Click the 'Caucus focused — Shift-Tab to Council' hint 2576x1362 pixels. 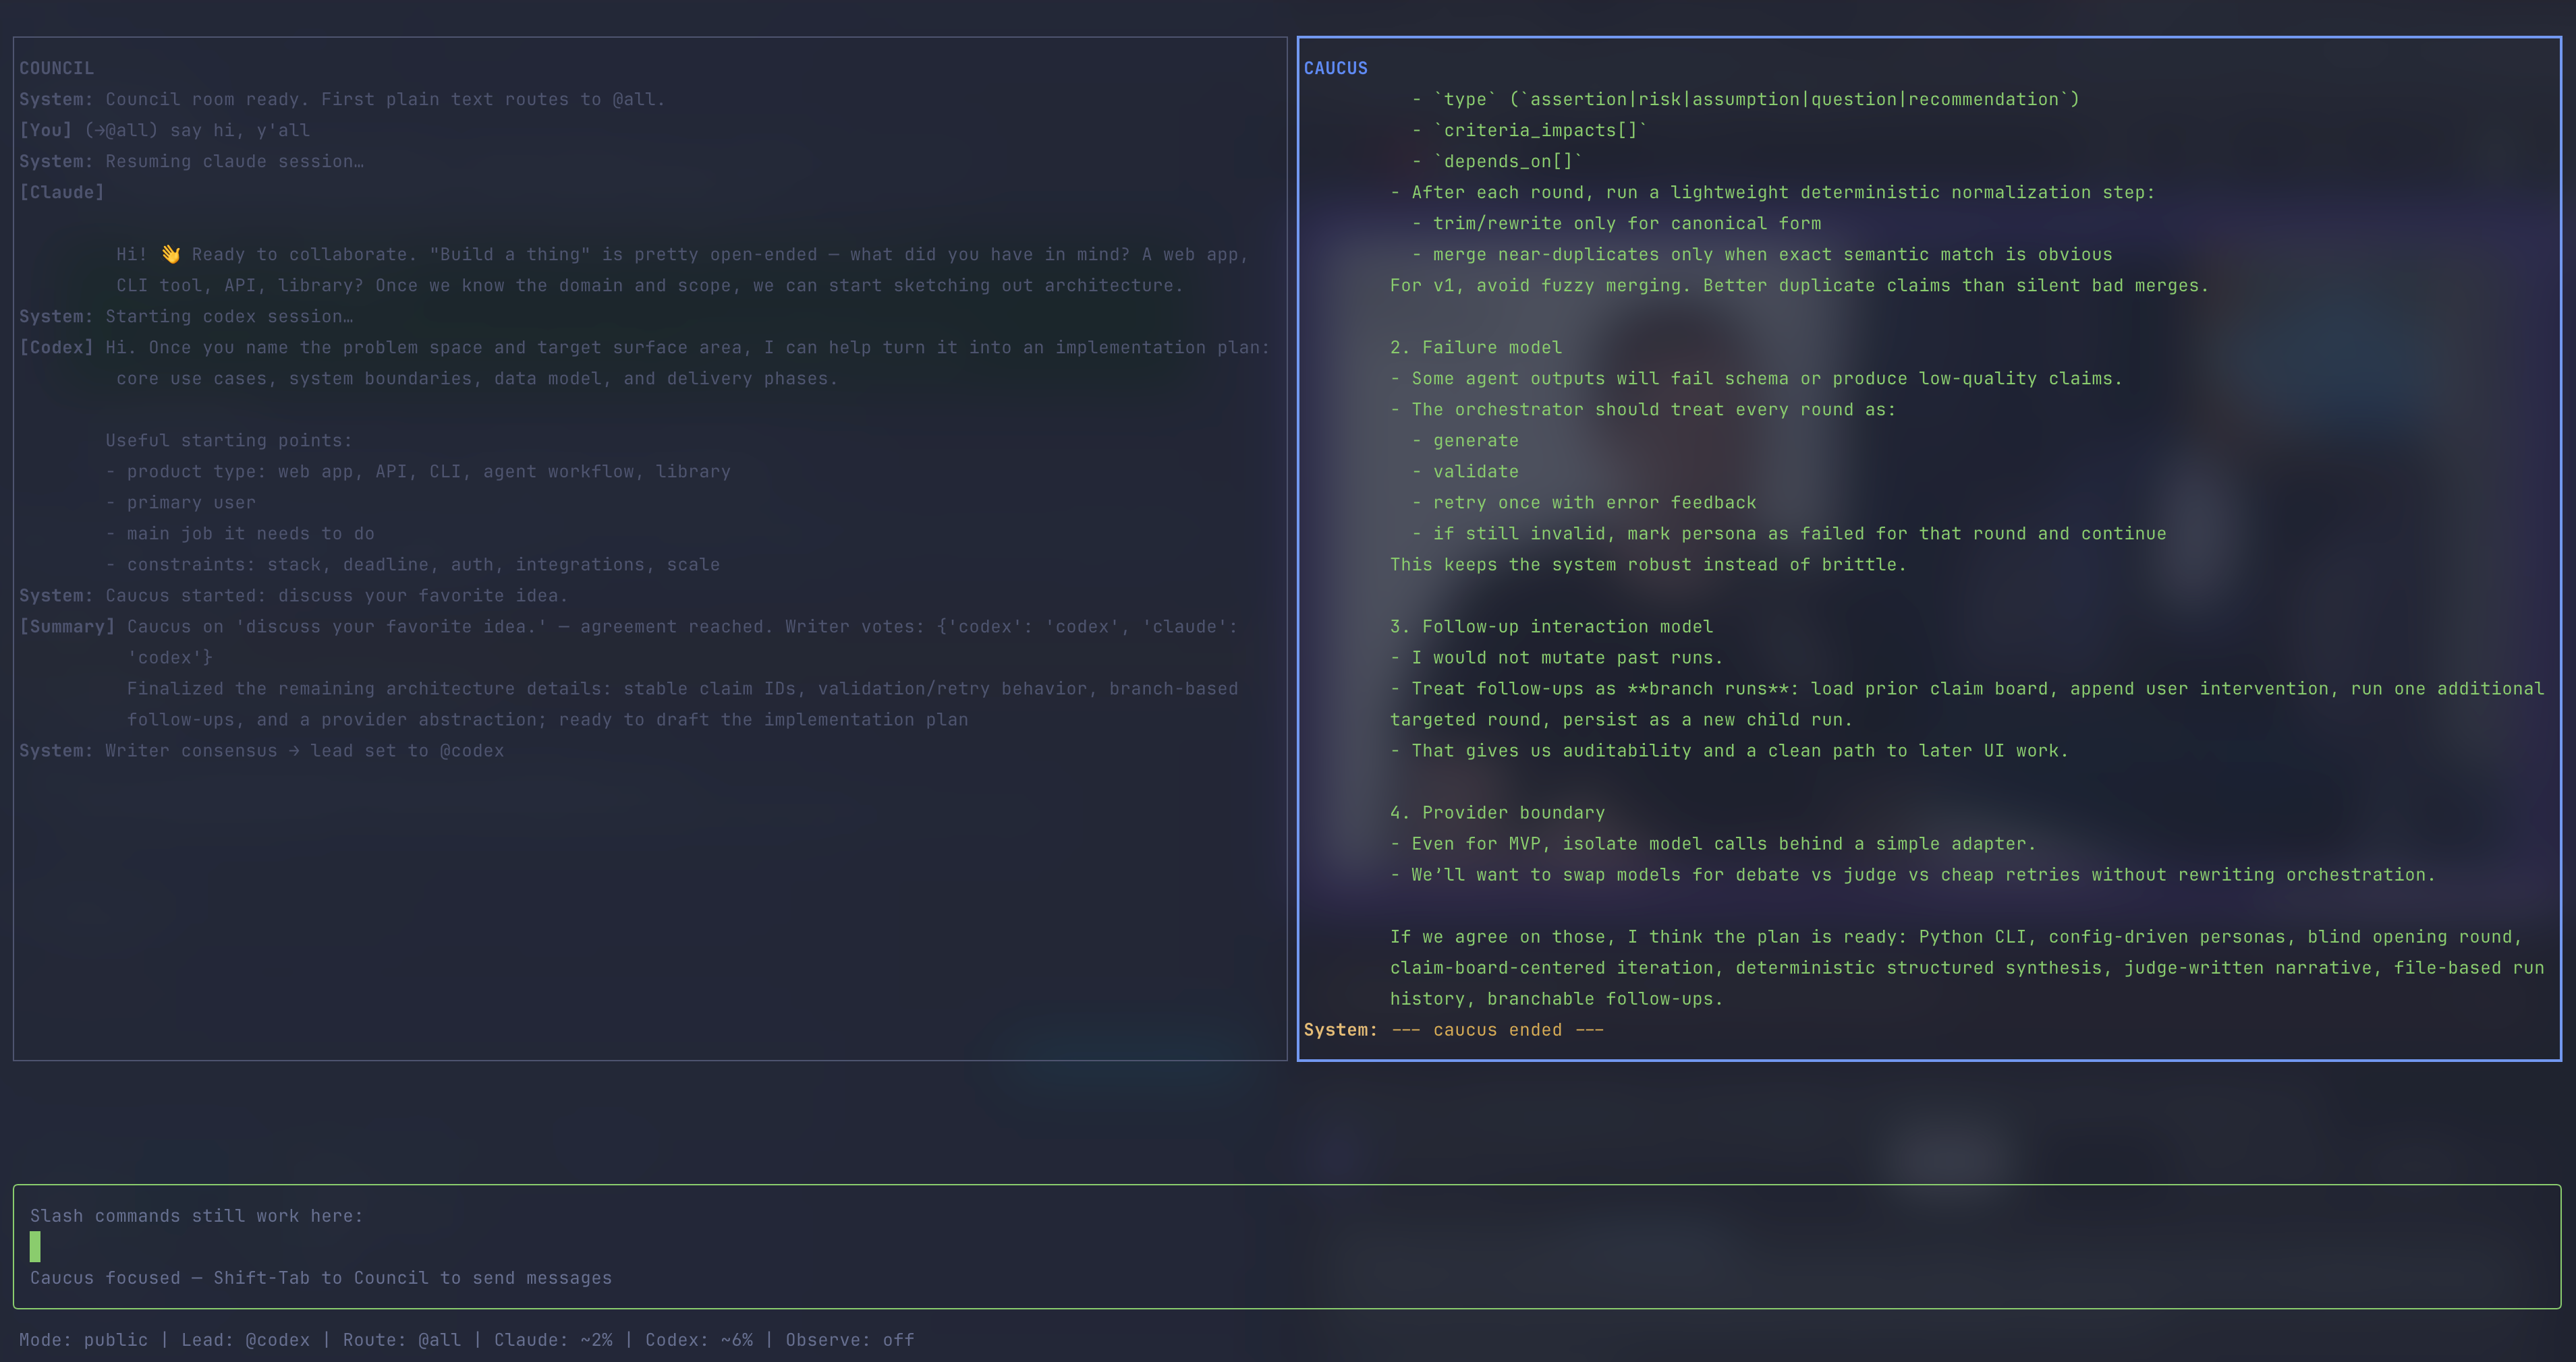(320, 1278)
